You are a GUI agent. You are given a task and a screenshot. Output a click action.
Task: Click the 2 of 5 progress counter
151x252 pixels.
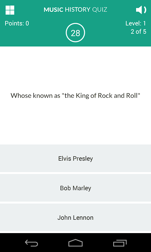138,31
